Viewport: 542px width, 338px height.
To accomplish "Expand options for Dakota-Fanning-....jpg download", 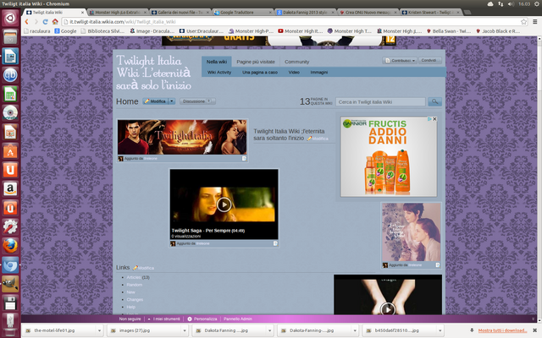I will 355,330.
